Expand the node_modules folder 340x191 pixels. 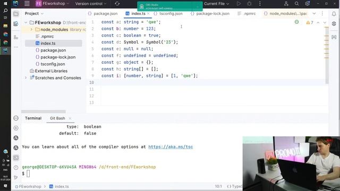(31, 30)
